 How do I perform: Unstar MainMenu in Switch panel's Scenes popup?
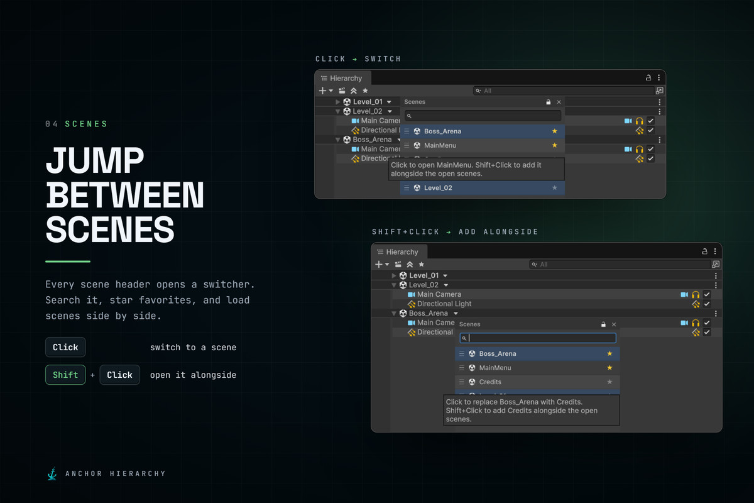(554, 145)
